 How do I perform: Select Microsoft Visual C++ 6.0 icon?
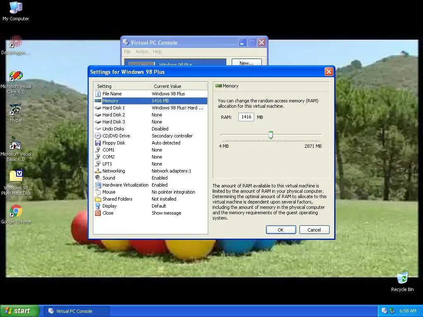(16, 76)
